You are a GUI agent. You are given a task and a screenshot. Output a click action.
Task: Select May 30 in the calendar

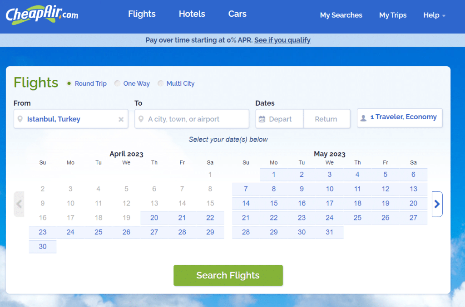point(302,232)
